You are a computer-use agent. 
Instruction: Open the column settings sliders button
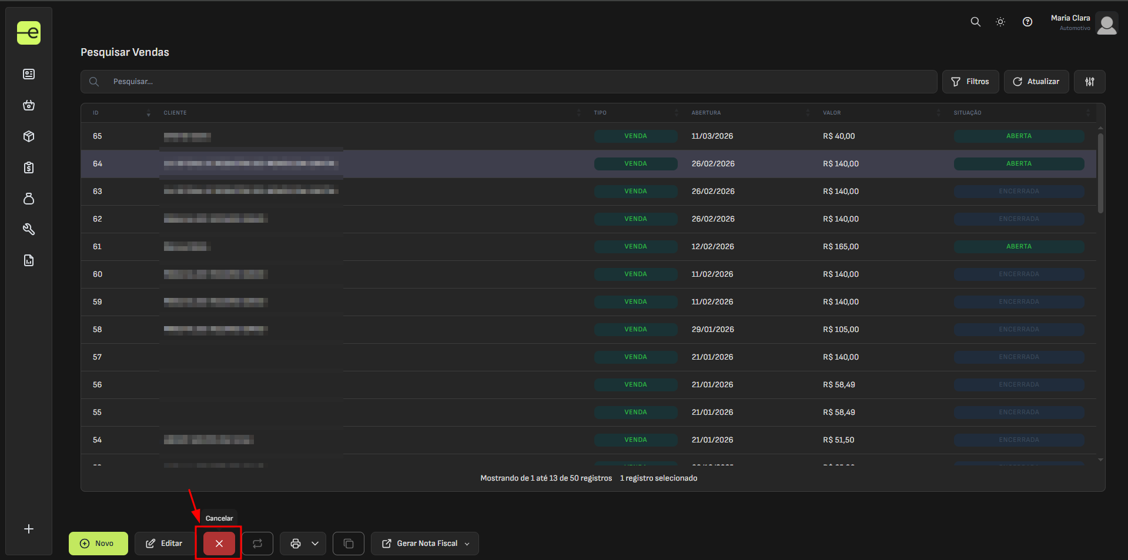click(1089, 82)
